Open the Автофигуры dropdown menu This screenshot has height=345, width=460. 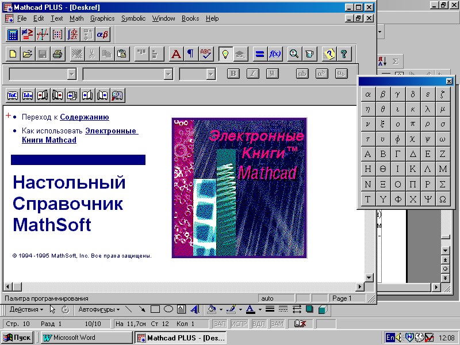pyautogui.click(x=99, y=309)
